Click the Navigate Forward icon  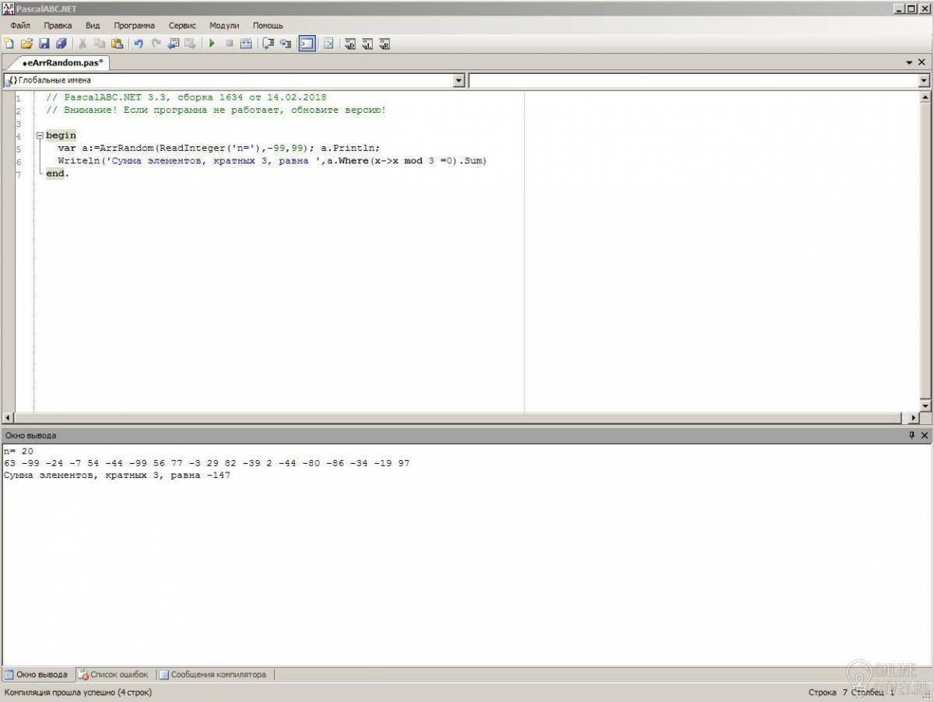[x=190, y=44]
